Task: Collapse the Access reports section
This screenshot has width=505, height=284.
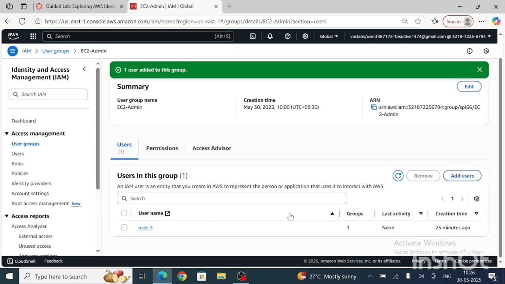Action: pyautogui.click(x=7, y=216)
